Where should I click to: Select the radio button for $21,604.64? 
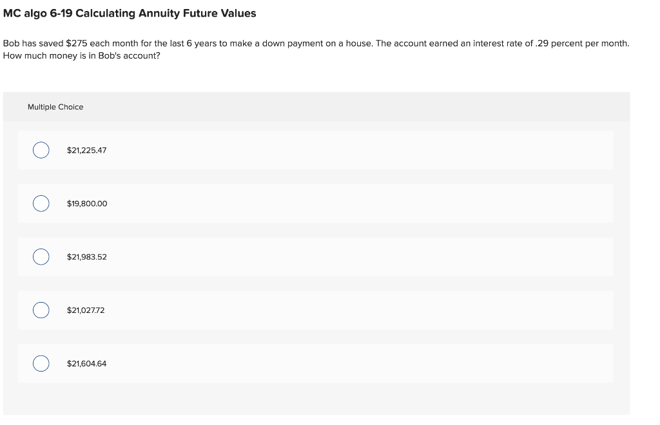(x=41, y=363)
